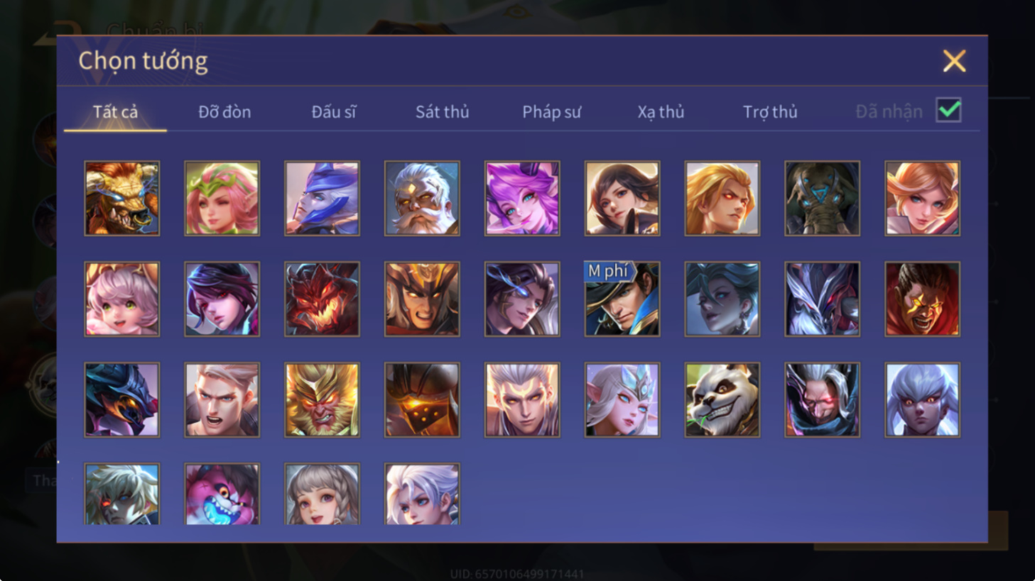Filter by Xạ thủ tab
Viewport: 1035px width, 581px height.
661,111
